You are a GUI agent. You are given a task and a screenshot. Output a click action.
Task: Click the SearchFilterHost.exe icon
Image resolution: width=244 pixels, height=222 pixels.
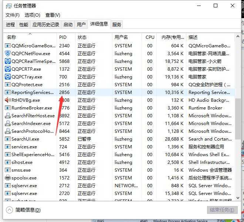[x=8, y=115]
